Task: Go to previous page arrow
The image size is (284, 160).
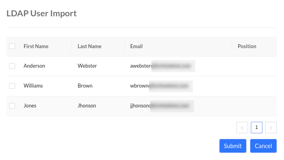Action: coord(242,128)
